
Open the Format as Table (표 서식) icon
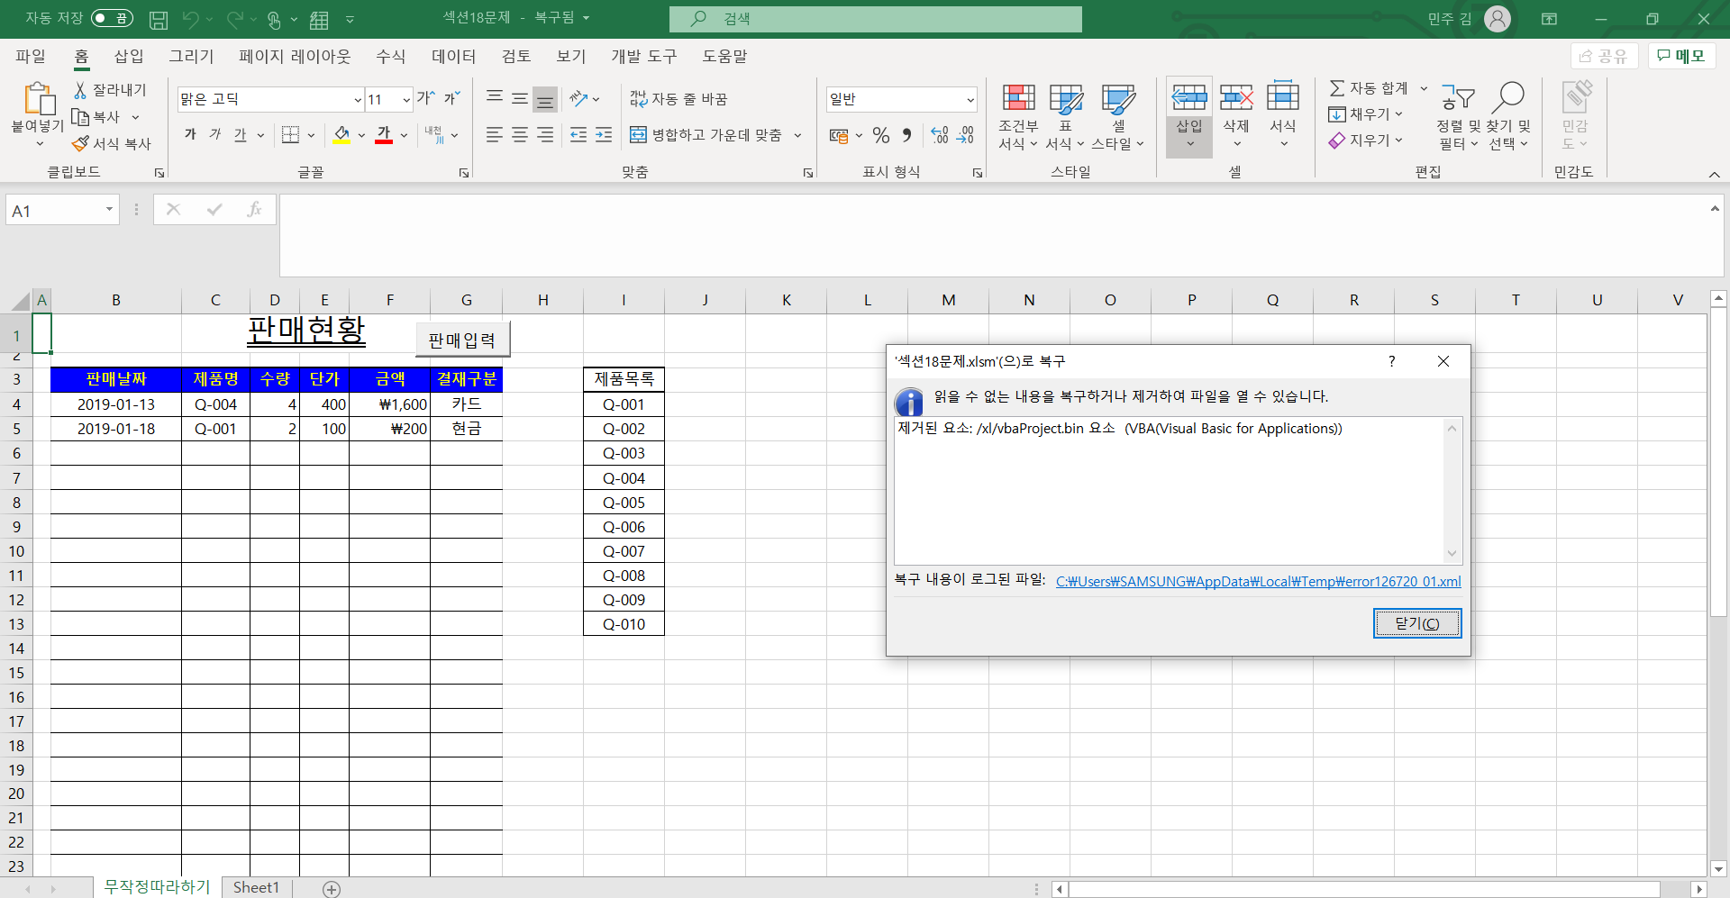[1065, 98]
